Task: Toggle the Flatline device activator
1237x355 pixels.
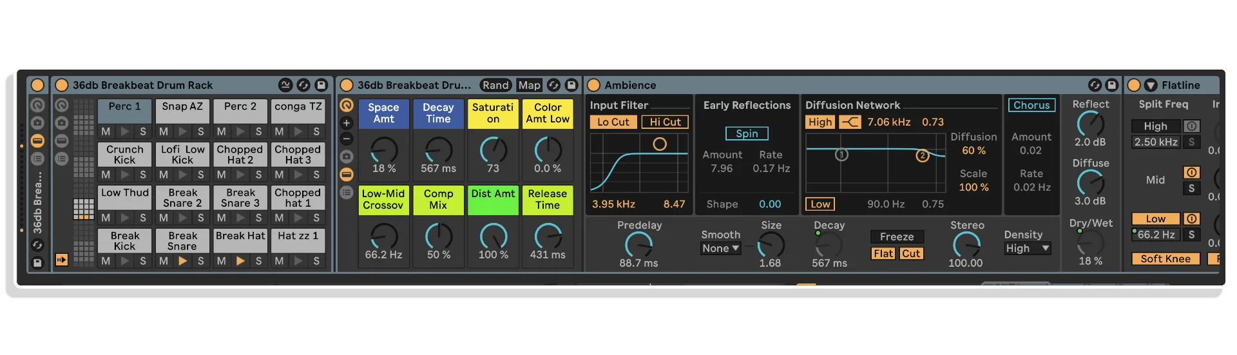Action: [1134, 85]
